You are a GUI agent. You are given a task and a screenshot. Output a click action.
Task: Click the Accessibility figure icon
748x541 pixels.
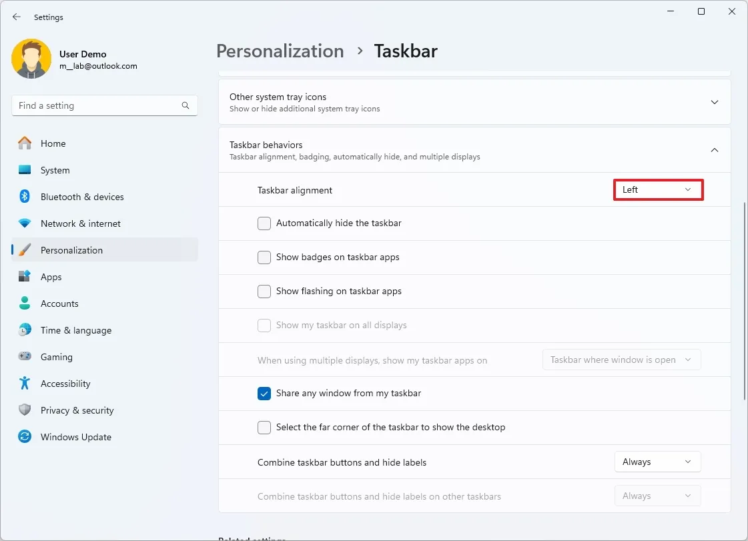click(x=25, y=384)
